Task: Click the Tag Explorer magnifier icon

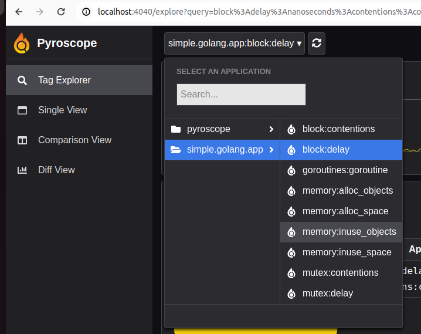Action: (22, 80)
